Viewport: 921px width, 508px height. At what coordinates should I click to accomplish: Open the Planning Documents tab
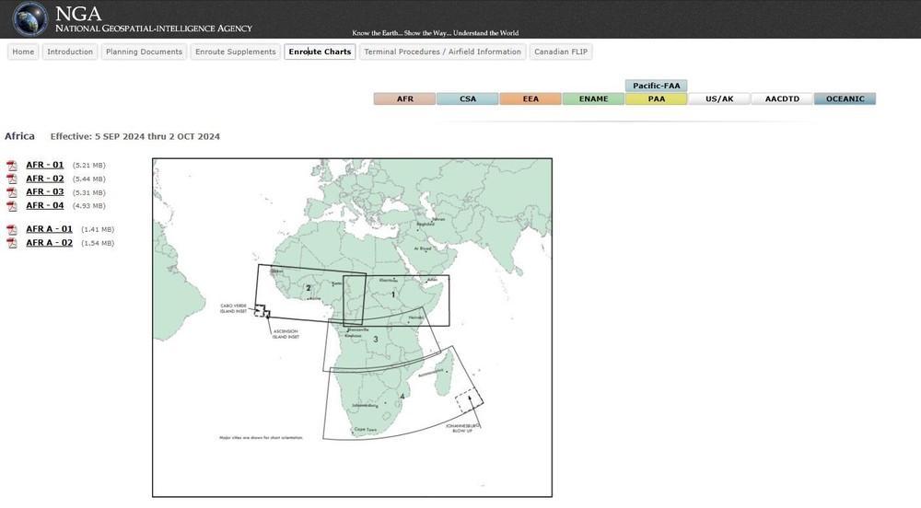144,52
